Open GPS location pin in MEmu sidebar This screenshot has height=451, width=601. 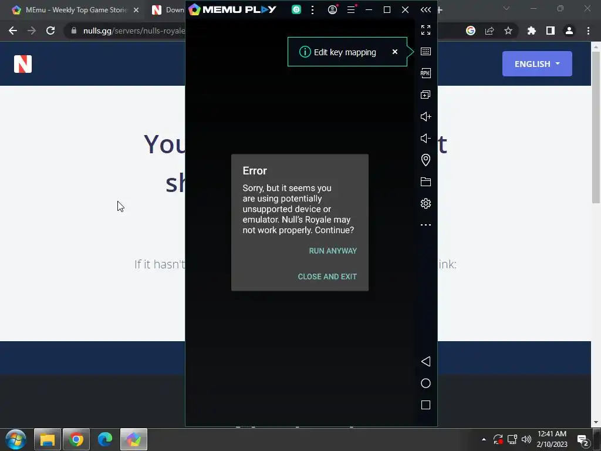pos(426,160)
